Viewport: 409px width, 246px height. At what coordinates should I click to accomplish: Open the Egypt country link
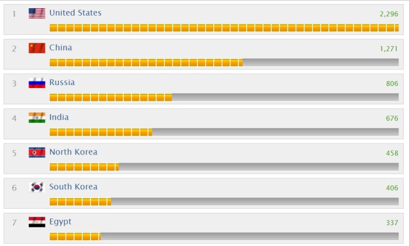[x=60, y=222]
